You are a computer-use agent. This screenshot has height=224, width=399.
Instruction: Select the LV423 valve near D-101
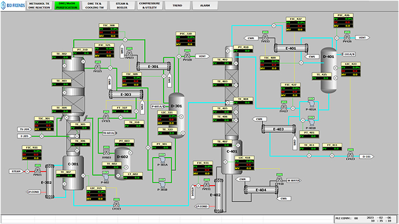click(351, 155)
